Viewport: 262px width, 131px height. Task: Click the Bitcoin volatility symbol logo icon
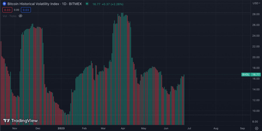(x=4, y=4)
